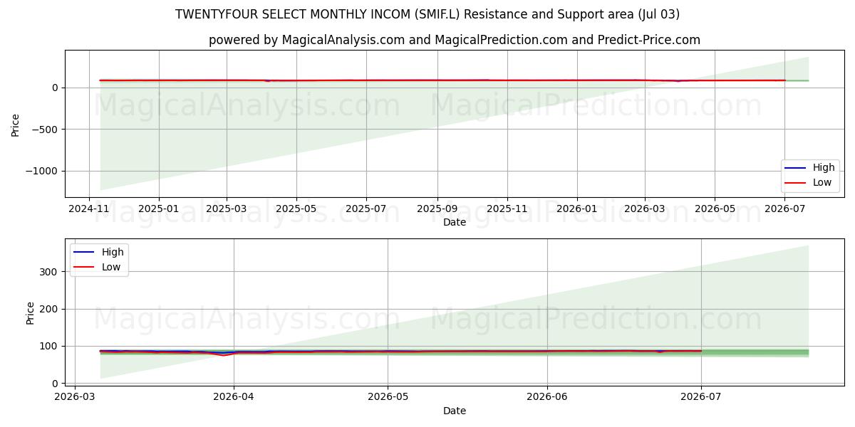Click the 'Date' x-axis label of lower chart

[455, 411]
